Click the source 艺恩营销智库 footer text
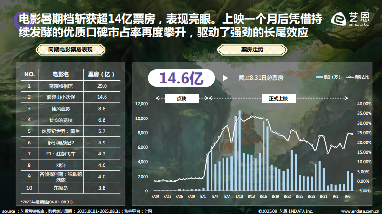This screenshot has height=214, width=382. pos(77,211)
